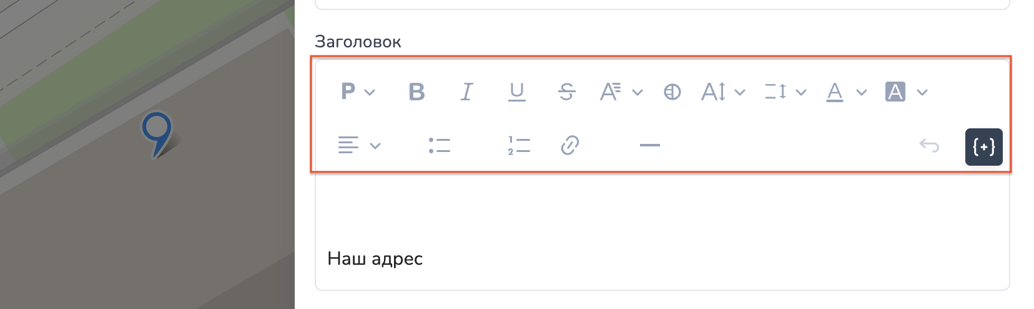Insert a horizontal line
1034x309 pixels.
click(x=649, y=146)
